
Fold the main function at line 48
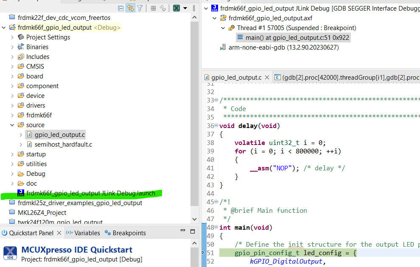coord(216,227)
